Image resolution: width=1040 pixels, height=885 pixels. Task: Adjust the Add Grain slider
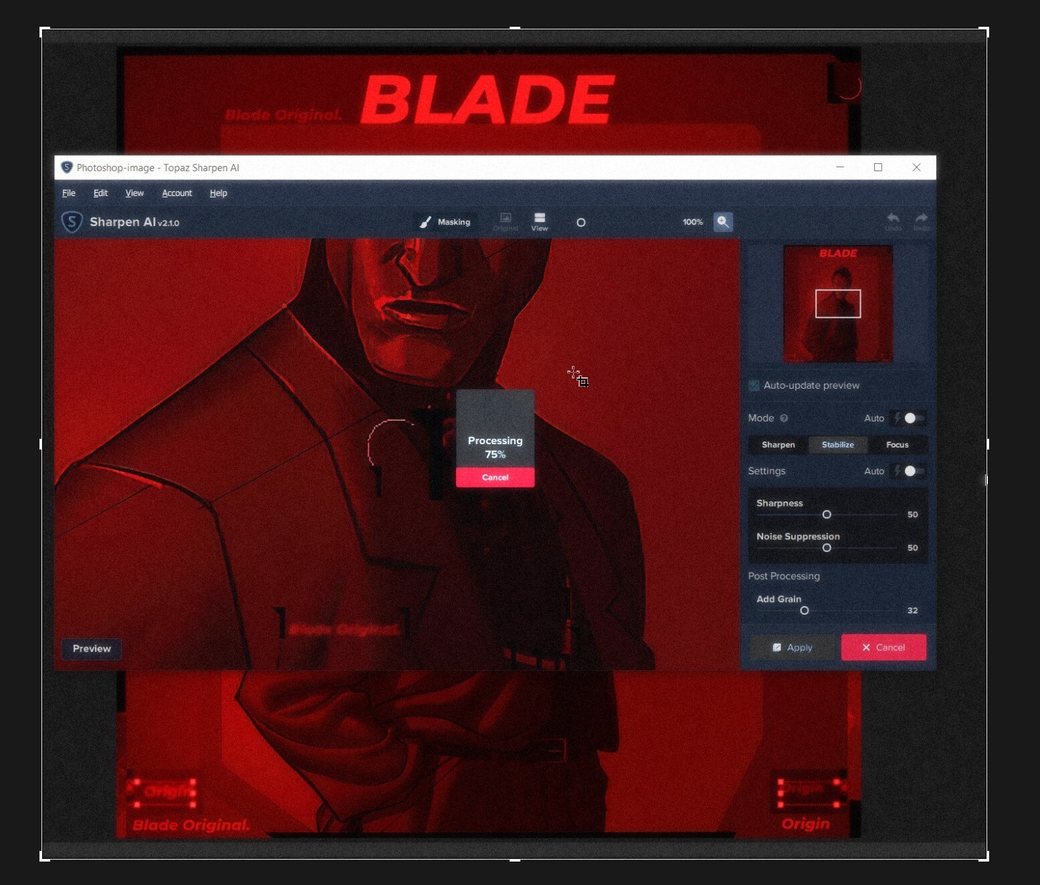coord(805,611)
